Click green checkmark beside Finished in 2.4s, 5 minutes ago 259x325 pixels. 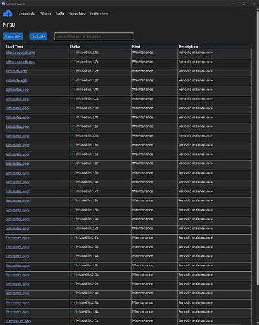click(71, 182)
